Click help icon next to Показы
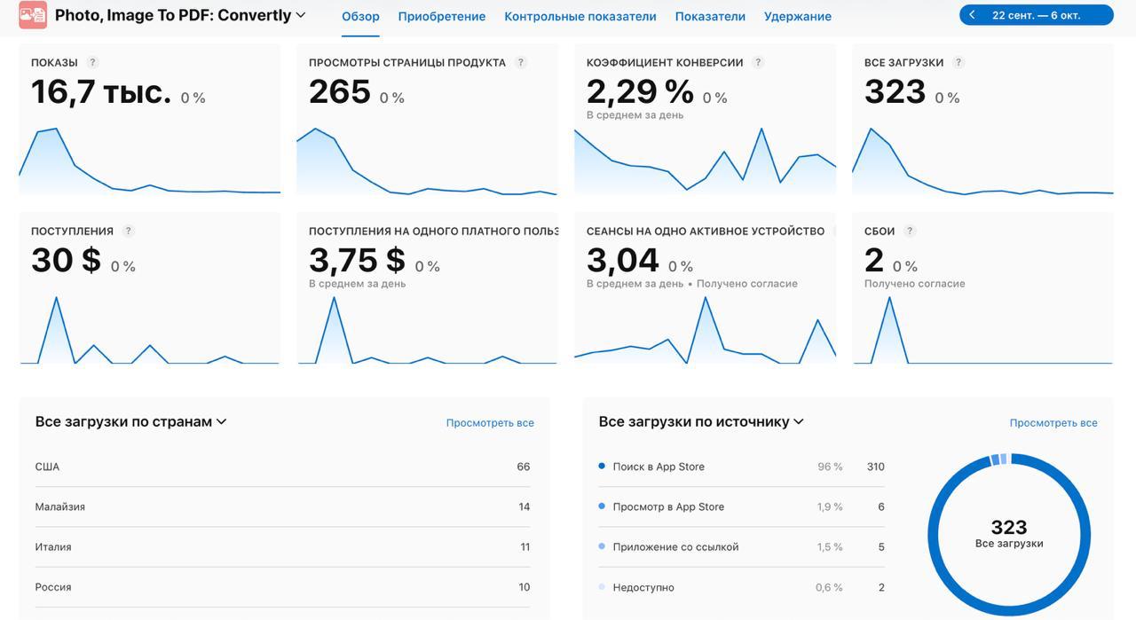The image size is (1136, 620). coord(93,63)
